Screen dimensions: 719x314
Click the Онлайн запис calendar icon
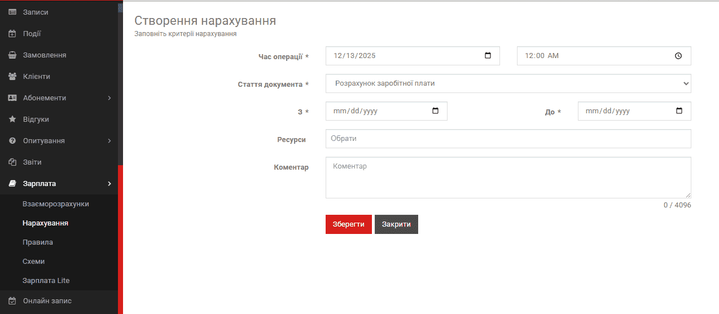(12, 301)
